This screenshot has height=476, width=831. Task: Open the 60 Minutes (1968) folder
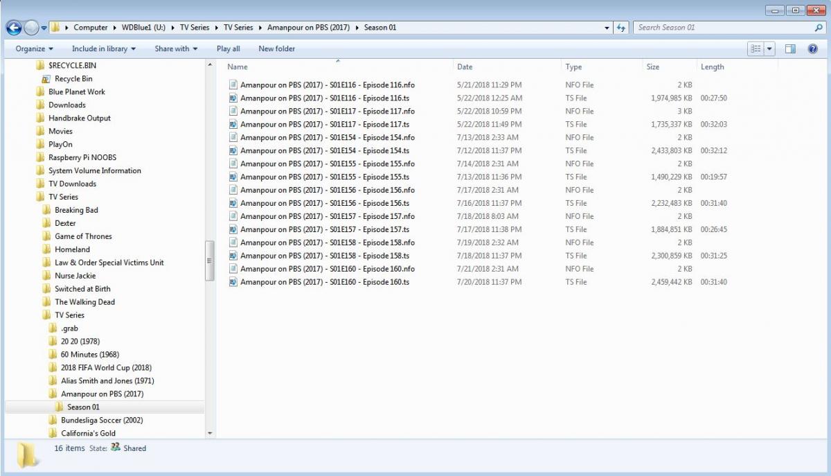pyautogui.click(x=89, y=354)
